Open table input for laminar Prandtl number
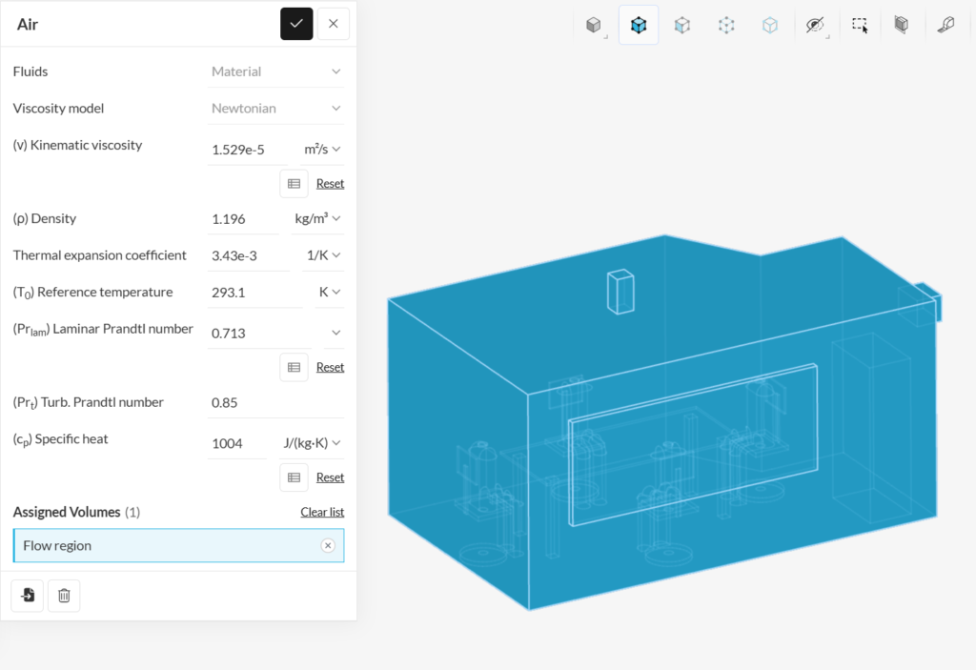976x670 pixels. coord(294,367)
